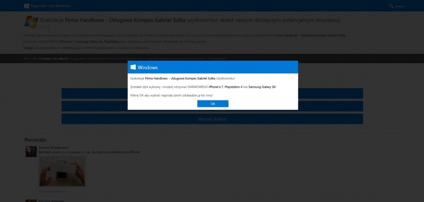
Task: Click the line 'Otrzymasz DARMOWEGO iPhone'a 7'
Action: [x=115, y=42]
